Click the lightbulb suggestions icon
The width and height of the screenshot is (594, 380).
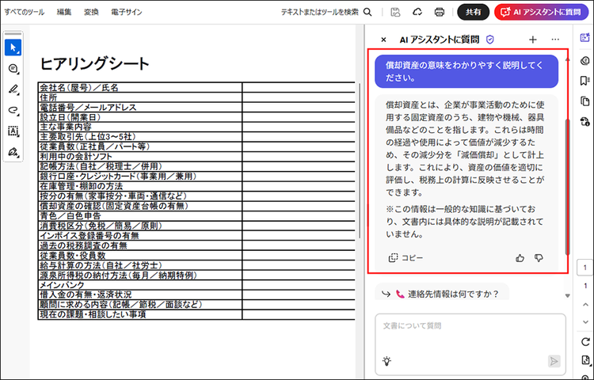[387, 361]
